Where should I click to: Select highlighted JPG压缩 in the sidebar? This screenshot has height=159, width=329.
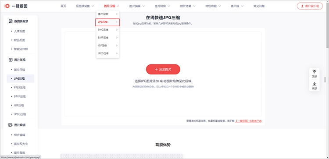click(21, 78)
